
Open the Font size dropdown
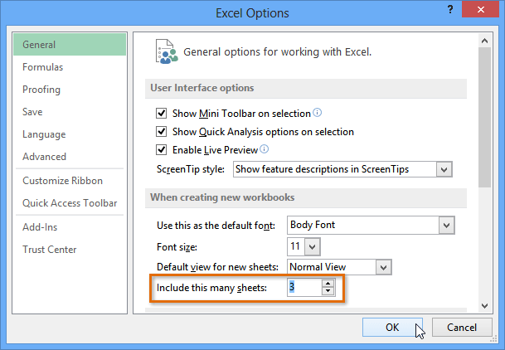coord(312,247)
